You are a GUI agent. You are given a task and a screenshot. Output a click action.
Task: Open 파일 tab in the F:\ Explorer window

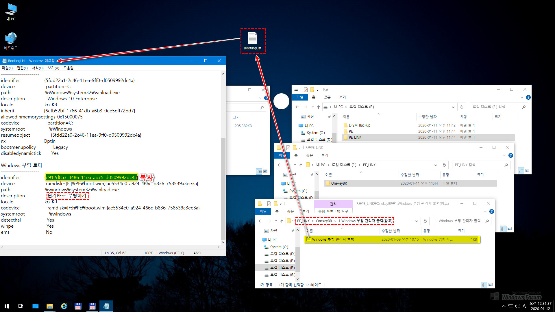click(300, 97)
